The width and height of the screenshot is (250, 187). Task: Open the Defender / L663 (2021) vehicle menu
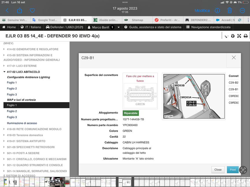click(x=64, y=27)
